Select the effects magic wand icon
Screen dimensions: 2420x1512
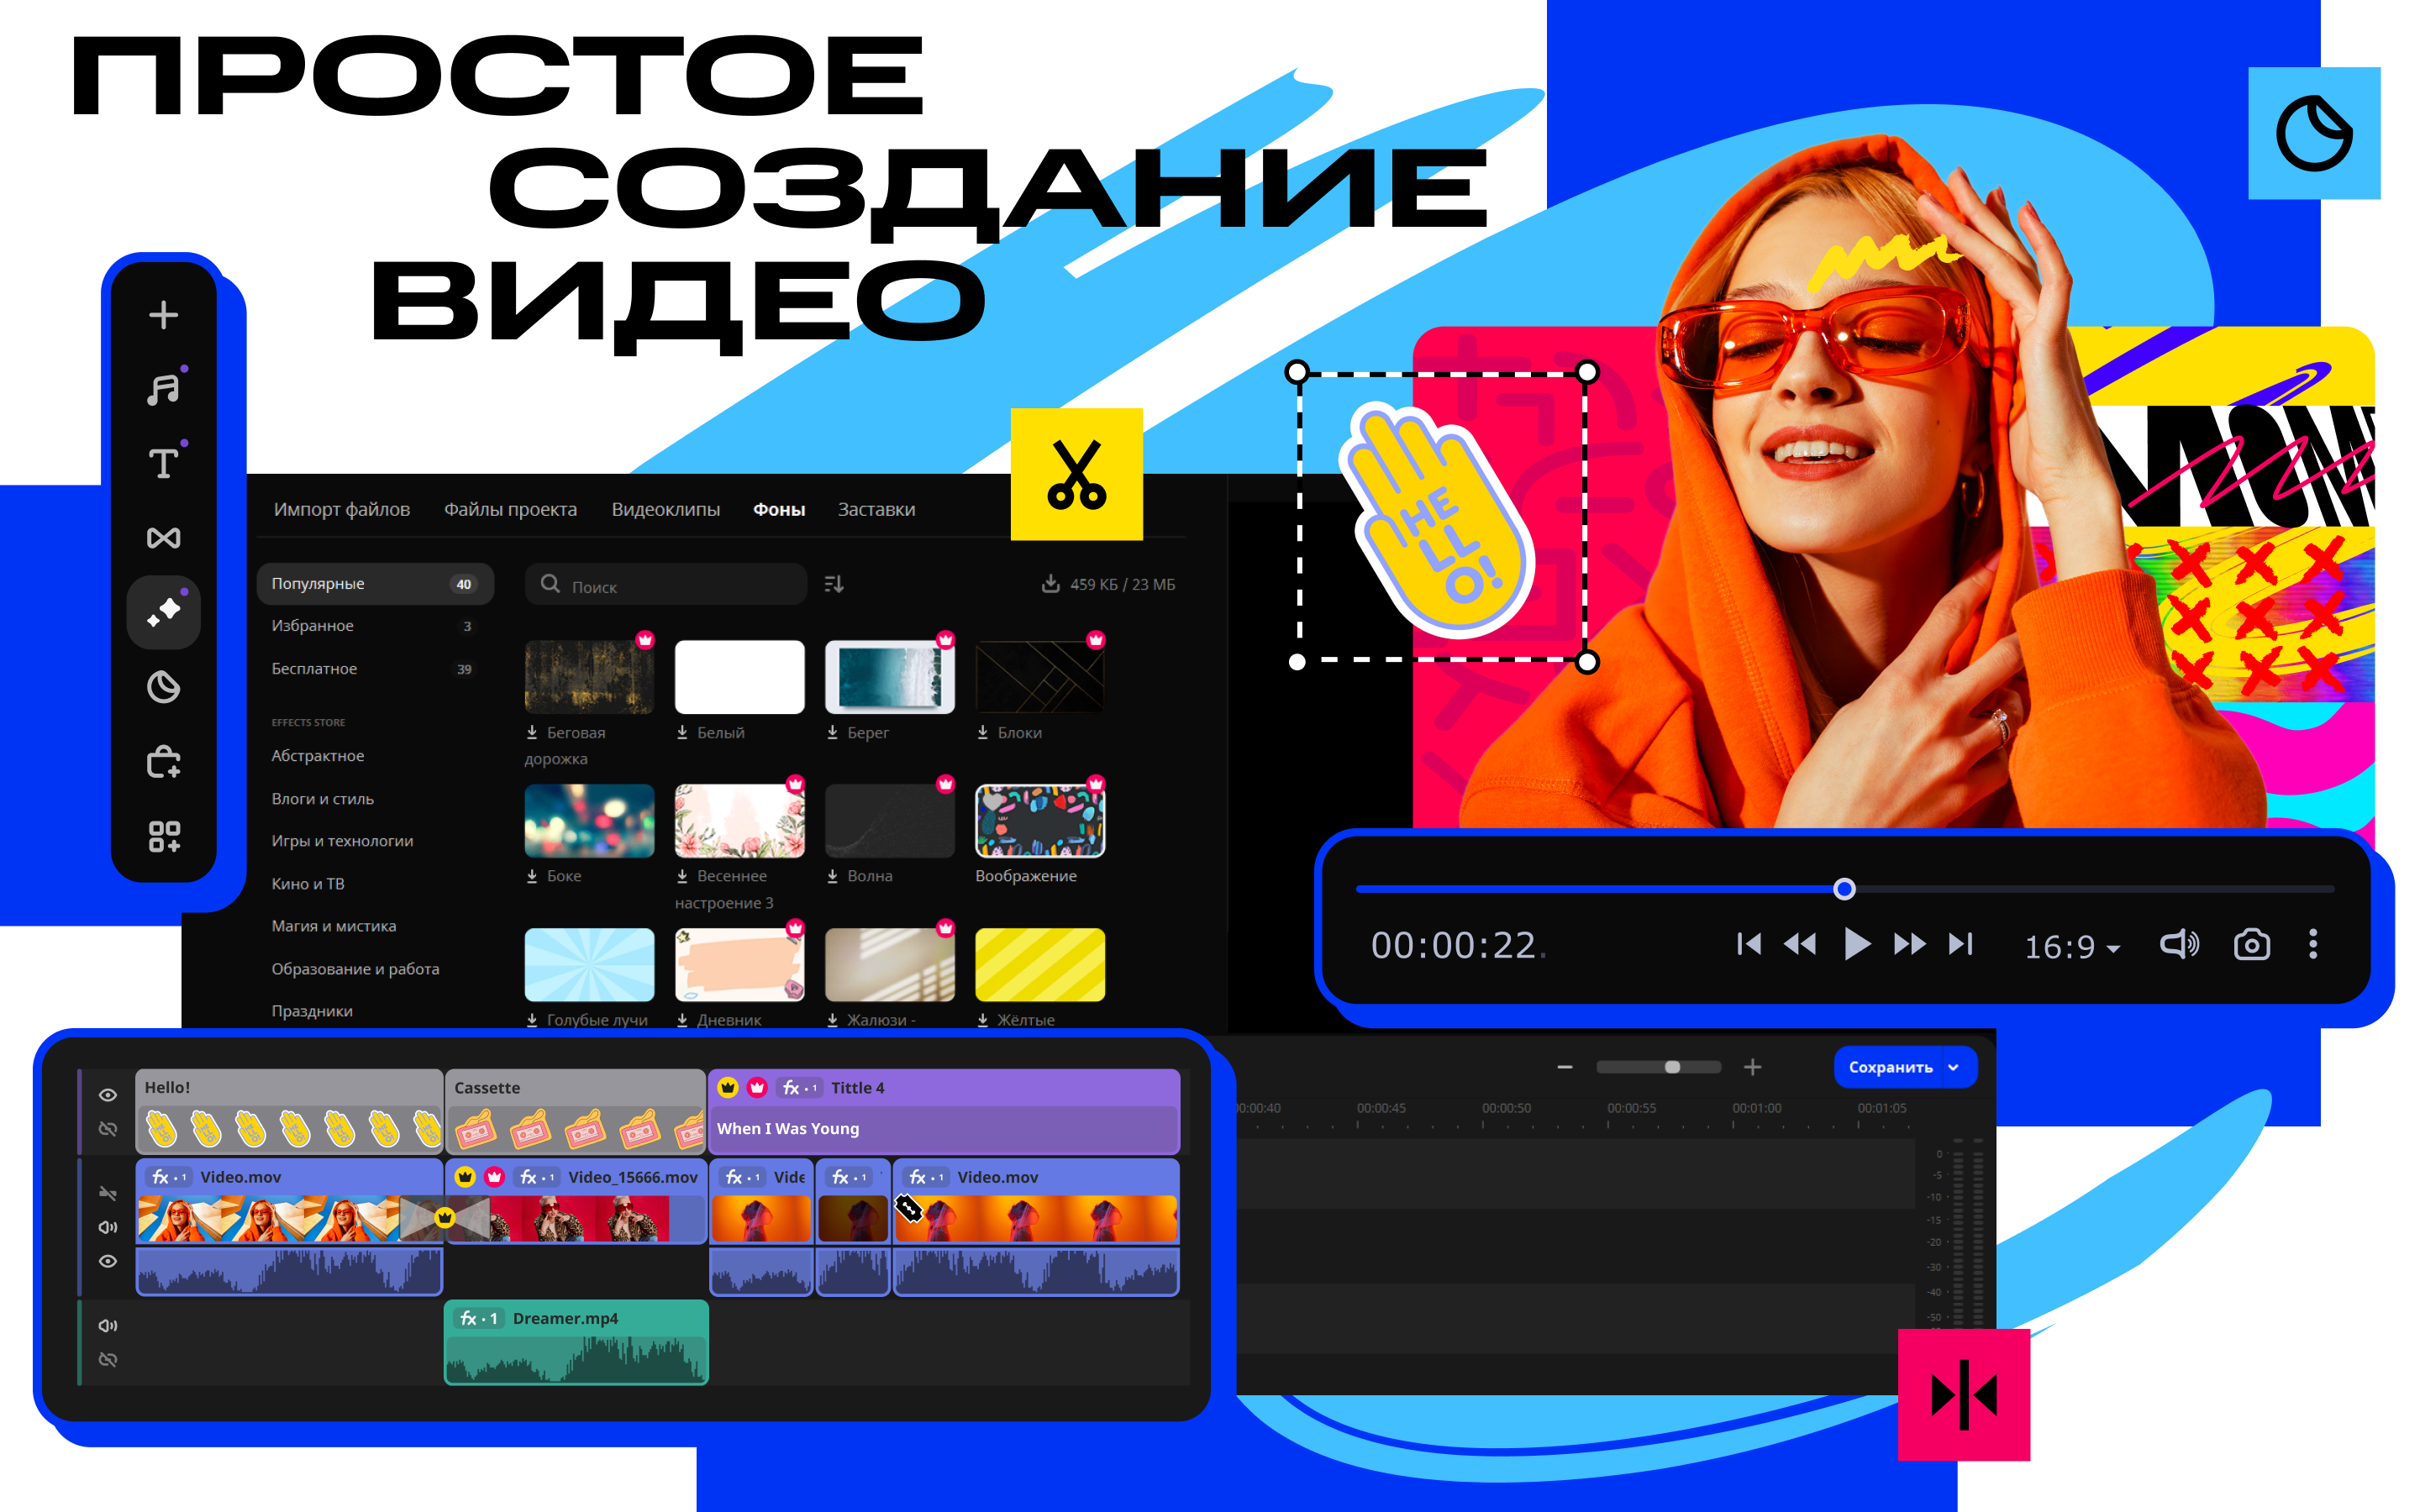tap(163, 612)
